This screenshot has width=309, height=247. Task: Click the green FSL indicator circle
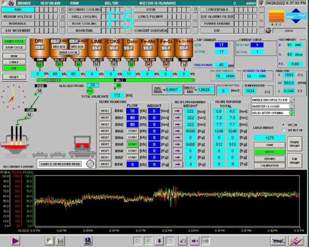[x=89, y=91]
